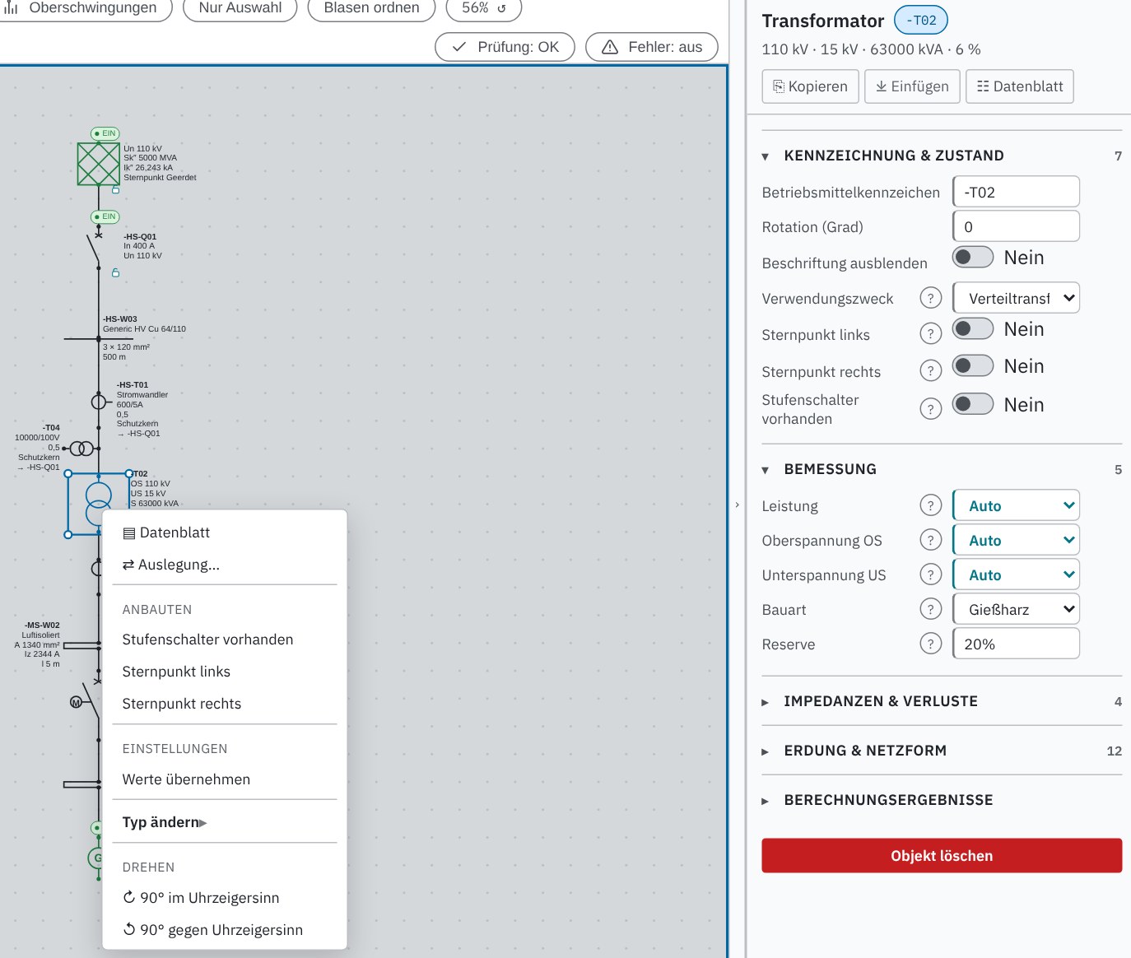Open the Verwendungszweck dropdown
This screenshot has width=1131, height=958.
pyautogui.click(x=1016, y=298)
